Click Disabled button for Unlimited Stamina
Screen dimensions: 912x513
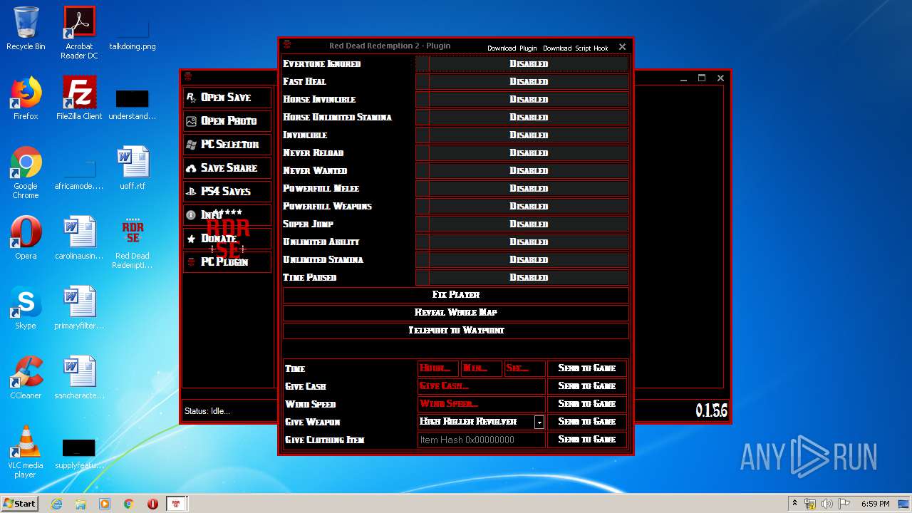click(x=529, y=259)
